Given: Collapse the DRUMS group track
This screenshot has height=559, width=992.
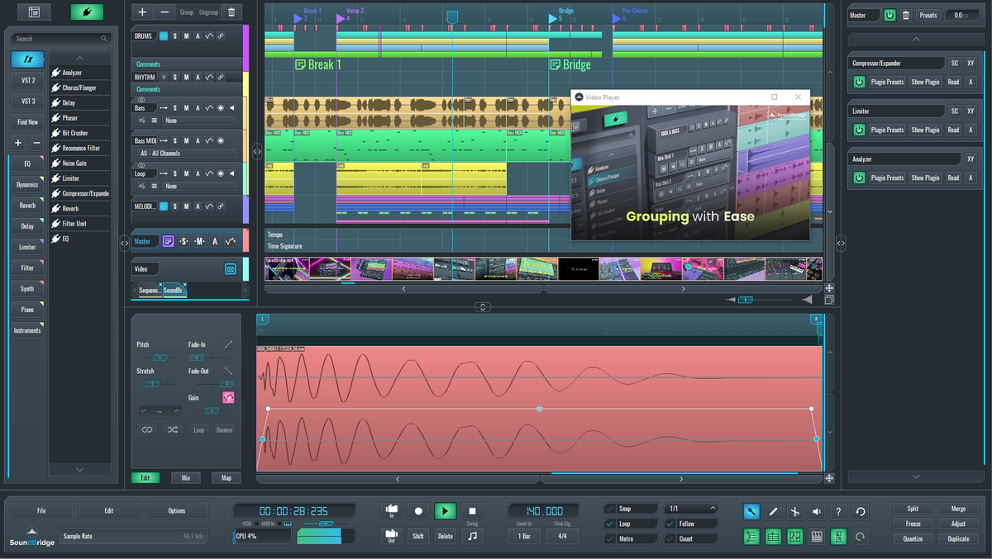Looking at the screenshot, I should [x=164, y=36].
